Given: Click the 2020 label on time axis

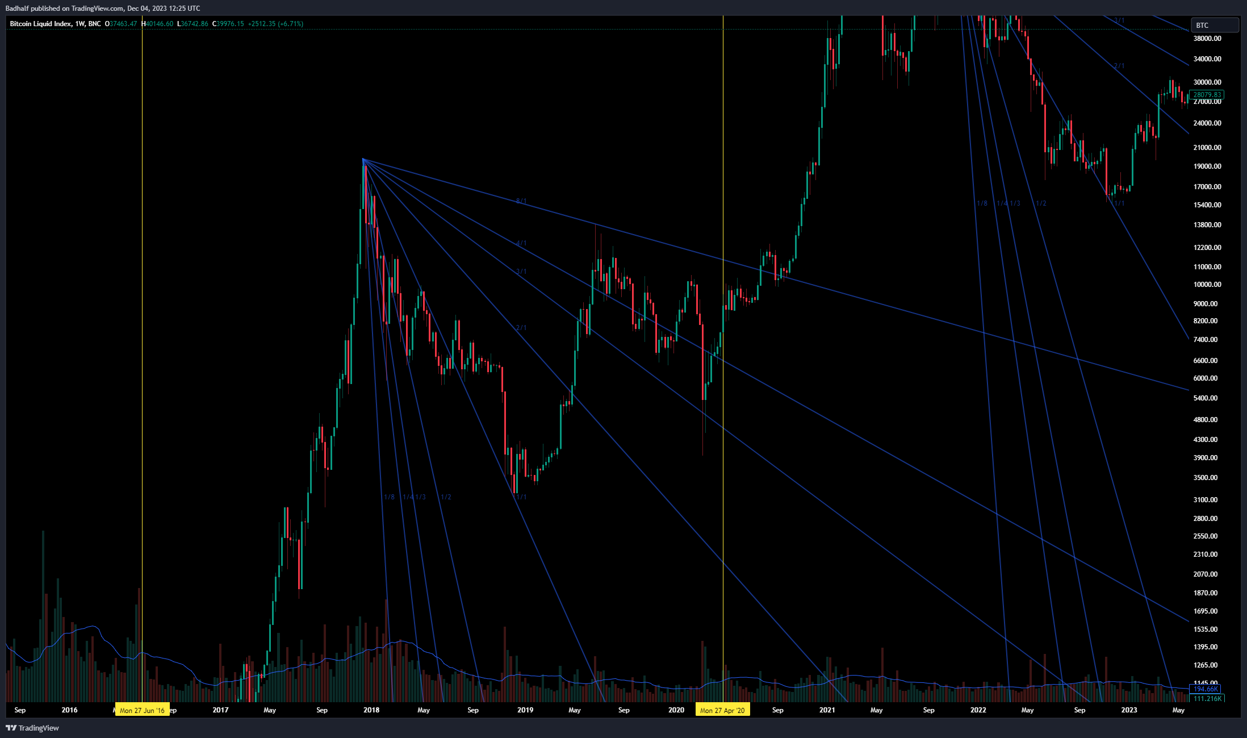Looking at the screenshot, I should pyautogui.click(x=676, y=710).
